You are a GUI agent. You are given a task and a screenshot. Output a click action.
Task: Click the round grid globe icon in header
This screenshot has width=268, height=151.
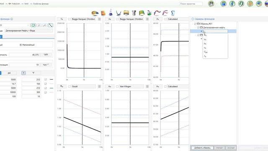click(250, 4)
